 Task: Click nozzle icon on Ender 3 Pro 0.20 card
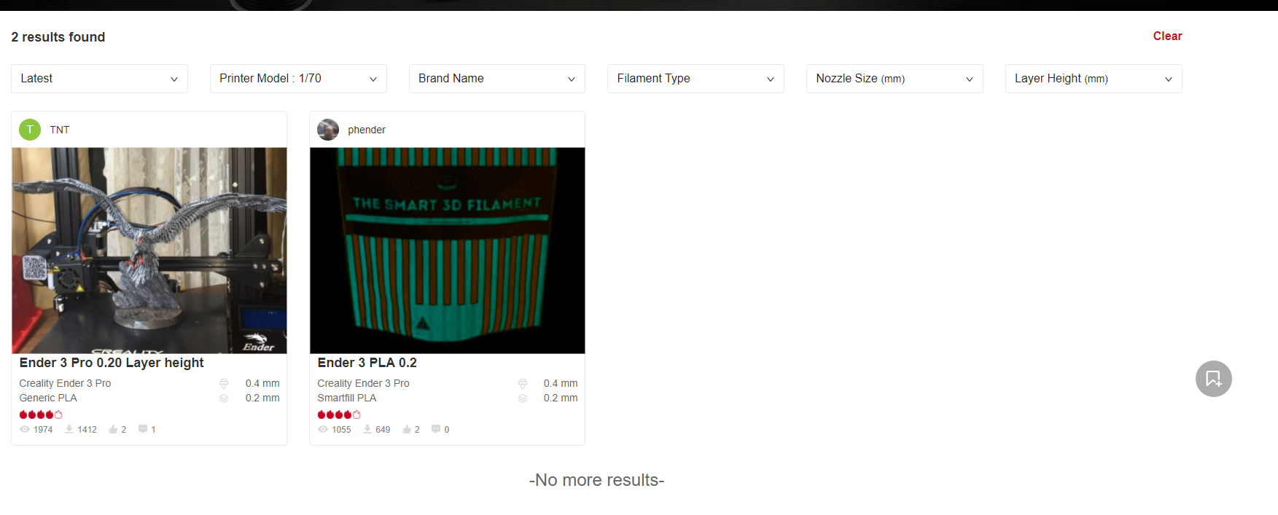point(224,383)
